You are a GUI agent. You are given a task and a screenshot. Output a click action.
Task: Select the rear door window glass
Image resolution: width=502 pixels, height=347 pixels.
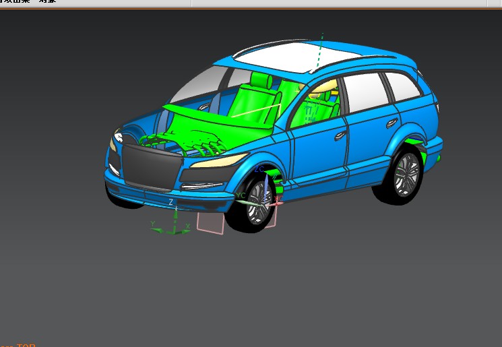point(367,92)
